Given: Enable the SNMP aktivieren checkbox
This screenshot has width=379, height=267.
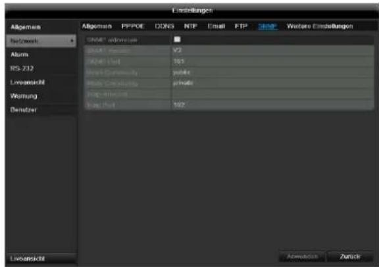Looking at the screenshot, I should pos(177,39).
